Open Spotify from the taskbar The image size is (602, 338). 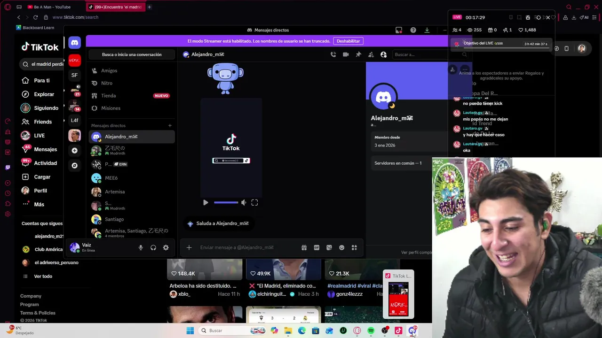click(371, 330)
